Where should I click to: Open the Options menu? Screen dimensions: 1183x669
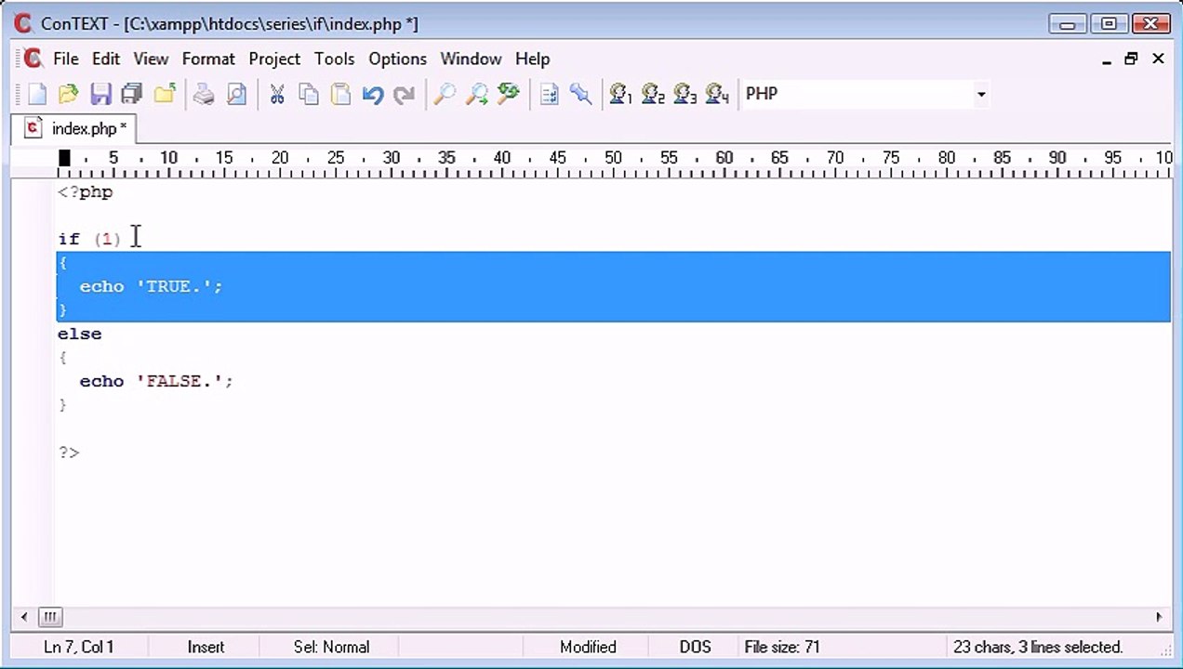(397, 59)
